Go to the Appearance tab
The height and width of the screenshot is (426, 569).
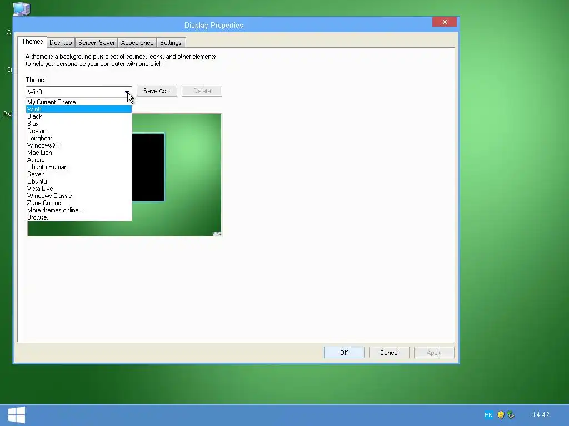137,43
